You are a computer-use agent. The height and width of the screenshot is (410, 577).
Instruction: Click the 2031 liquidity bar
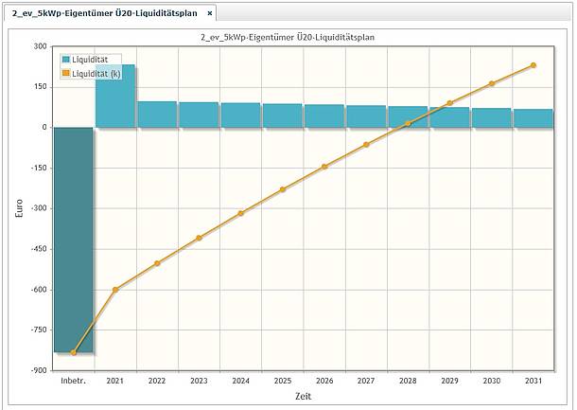coord(533,117)
